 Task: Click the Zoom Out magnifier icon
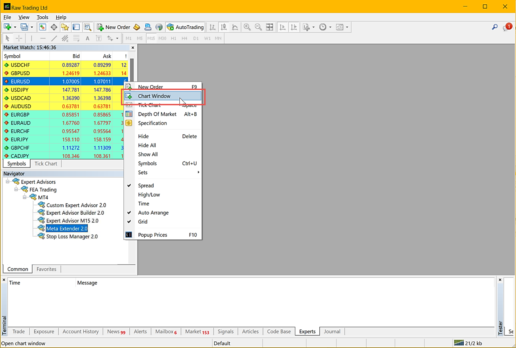258,27
